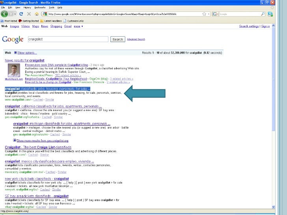Open Latest Headlines feed bookmark

[51, 21]
